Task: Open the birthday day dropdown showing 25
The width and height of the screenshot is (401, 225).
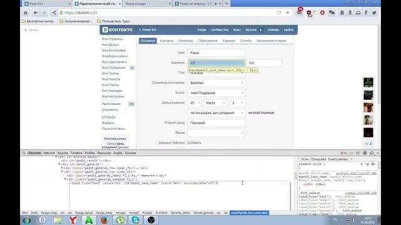Action: pyautogui.click(x=194, y=102)
